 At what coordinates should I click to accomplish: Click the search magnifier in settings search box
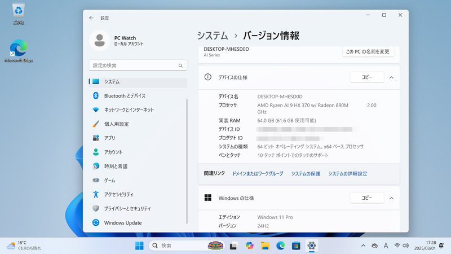180,65
